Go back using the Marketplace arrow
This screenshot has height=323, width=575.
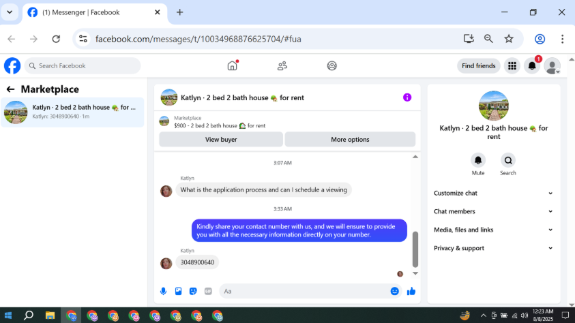[10, 89]
